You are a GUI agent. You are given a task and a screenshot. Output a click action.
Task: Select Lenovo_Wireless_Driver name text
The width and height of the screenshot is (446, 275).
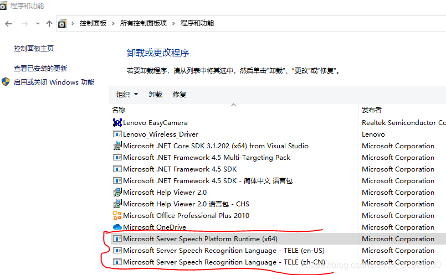coord(161,134)
